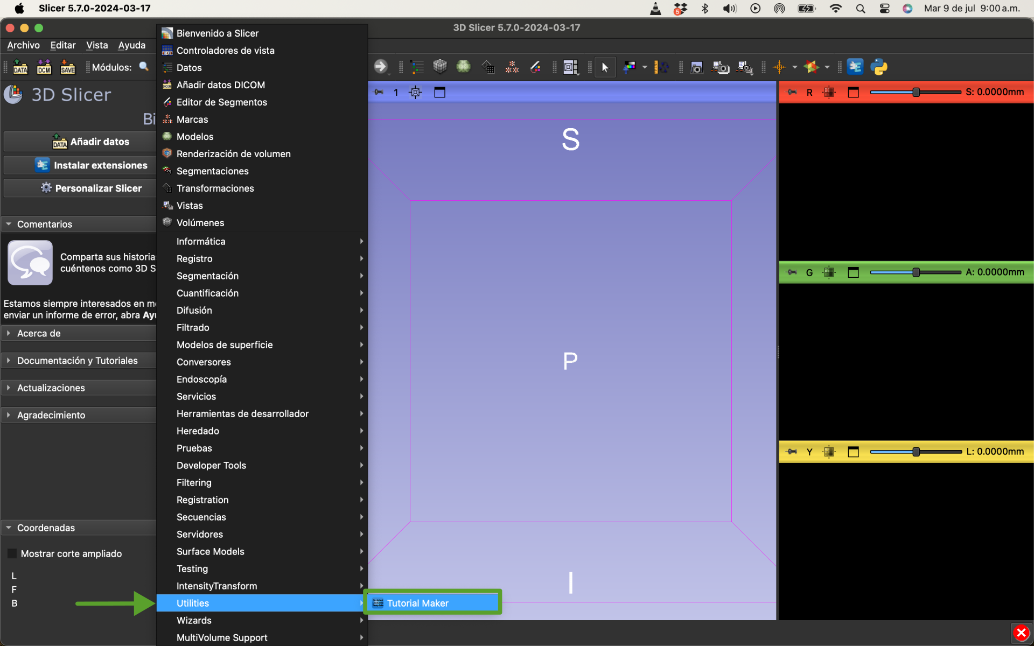Open slice intersections dropdown arrow

point(827,67)
